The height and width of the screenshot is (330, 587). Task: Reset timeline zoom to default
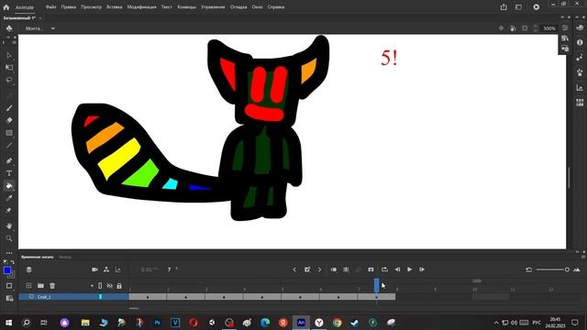click(x=528, y=269)
